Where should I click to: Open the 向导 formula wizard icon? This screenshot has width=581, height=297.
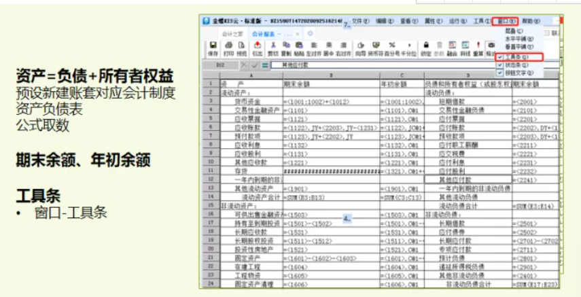361,46
